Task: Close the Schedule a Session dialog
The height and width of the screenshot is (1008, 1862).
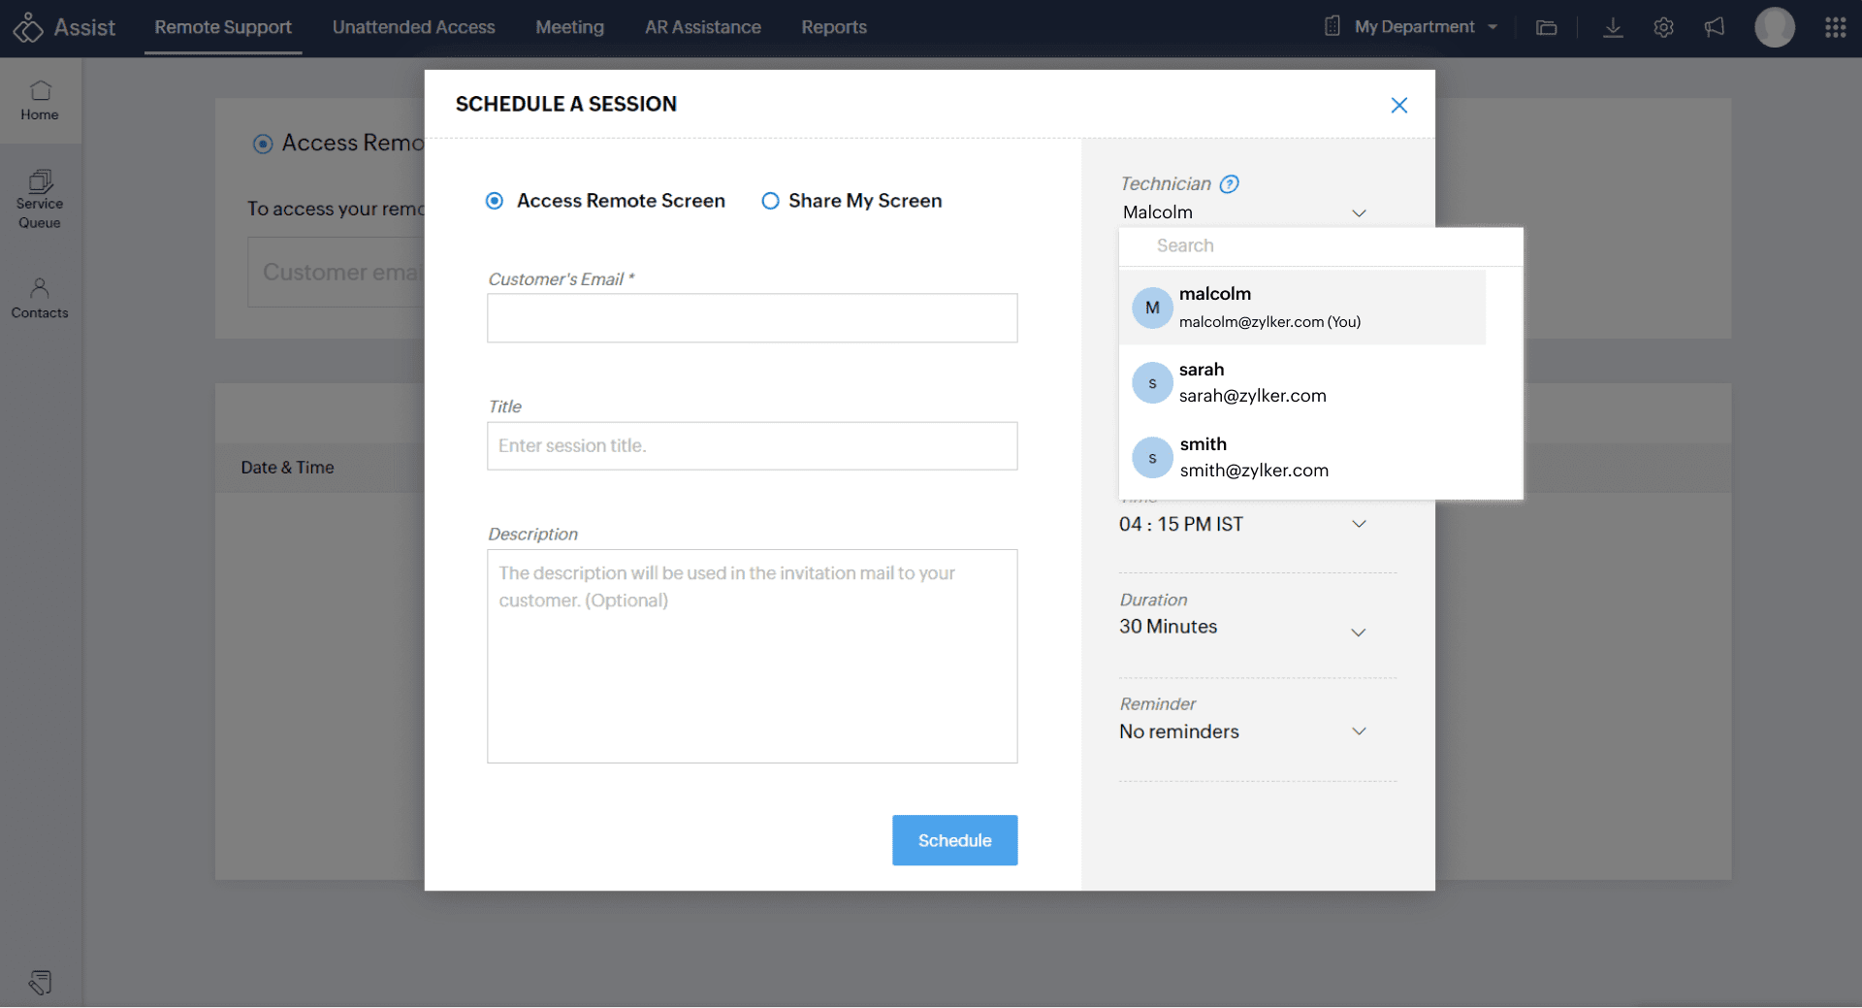Action: coord(1398,105)
